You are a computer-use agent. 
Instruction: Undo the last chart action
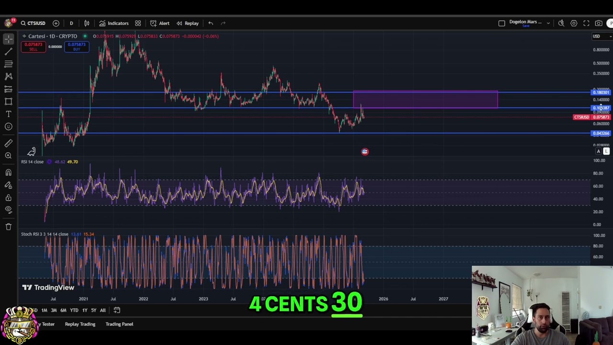pos(211,23)
